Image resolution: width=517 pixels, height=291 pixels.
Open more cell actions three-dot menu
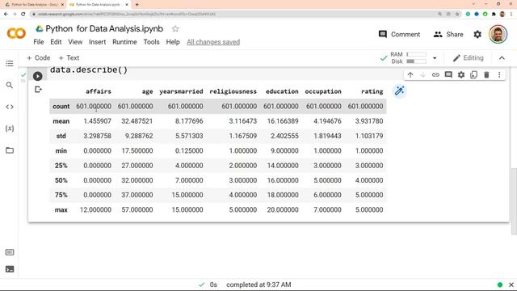499,75
